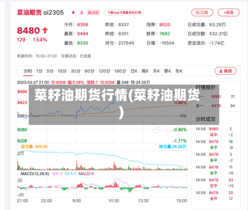Click the red up arrow beside 8480

pyautogui.click(x=45, y=30)
